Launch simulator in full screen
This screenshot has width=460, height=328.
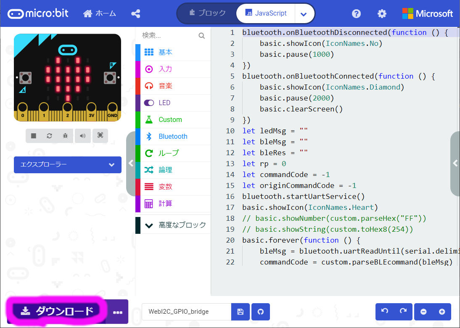click(100, 135)
